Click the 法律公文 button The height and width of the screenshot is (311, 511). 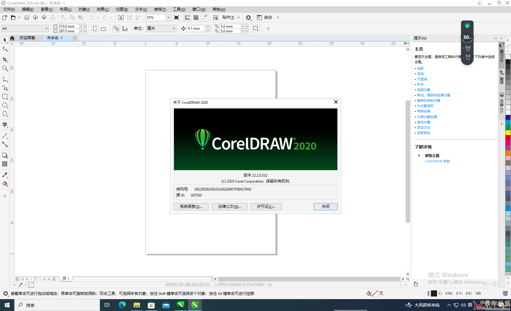click(x=230, y=206)
